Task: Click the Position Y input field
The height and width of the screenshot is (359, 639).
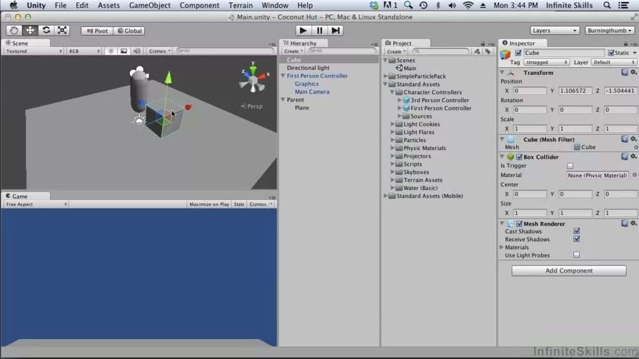Action: tap(575, 91)
